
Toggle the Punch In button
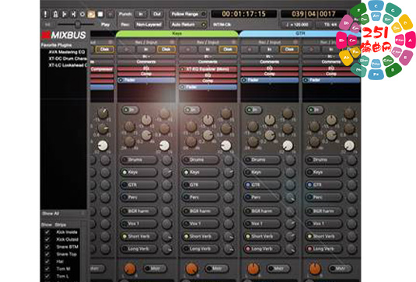141,14
